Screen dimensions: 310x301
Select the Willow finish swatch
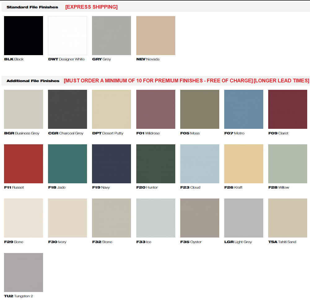[288, 164]
